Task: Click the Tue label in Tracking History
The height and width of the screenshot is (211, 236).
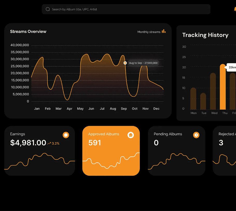Action: pos(204,113)
